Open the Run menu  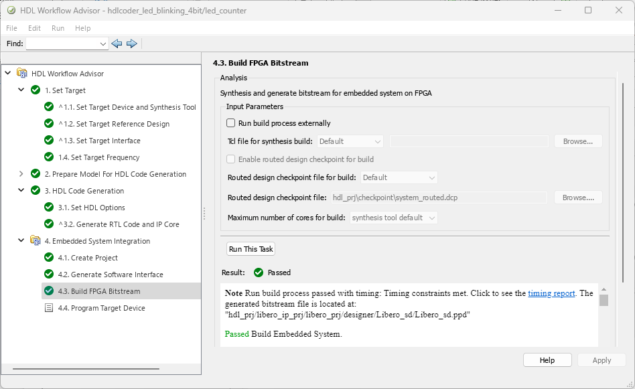point(58,28)
